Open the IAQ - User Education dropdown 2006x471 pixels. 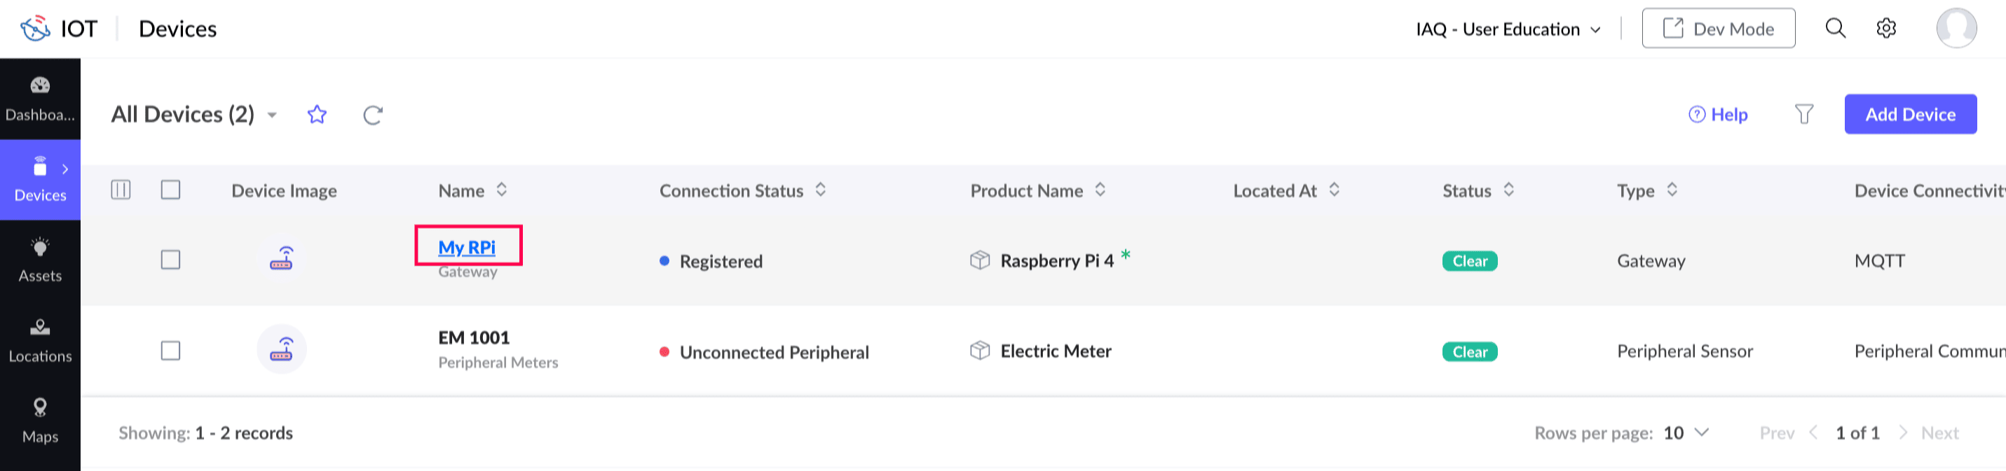[x=1508, y=29]
